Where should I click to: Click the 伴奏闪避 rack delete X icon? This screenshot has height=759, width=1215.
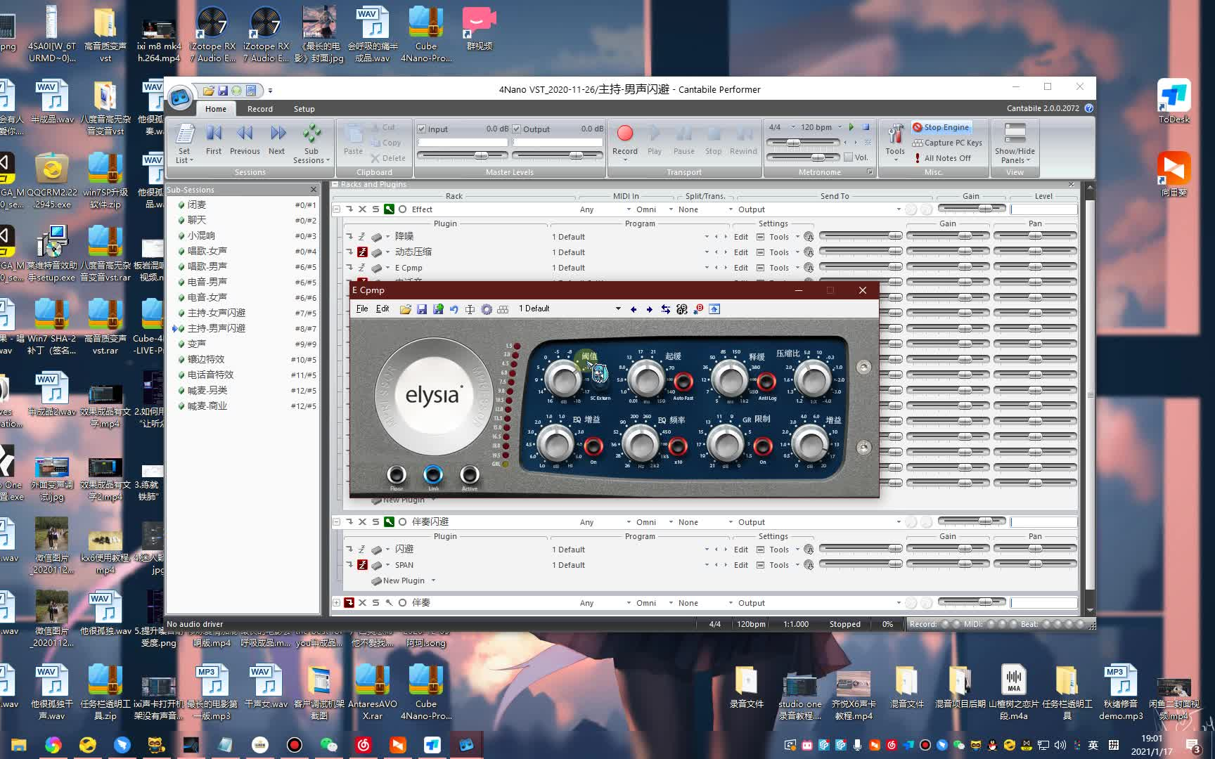tap(362, 522)
